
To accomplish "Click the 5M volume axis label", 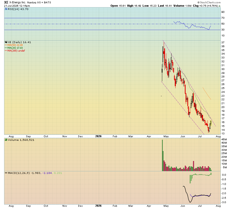I will 225,167.
